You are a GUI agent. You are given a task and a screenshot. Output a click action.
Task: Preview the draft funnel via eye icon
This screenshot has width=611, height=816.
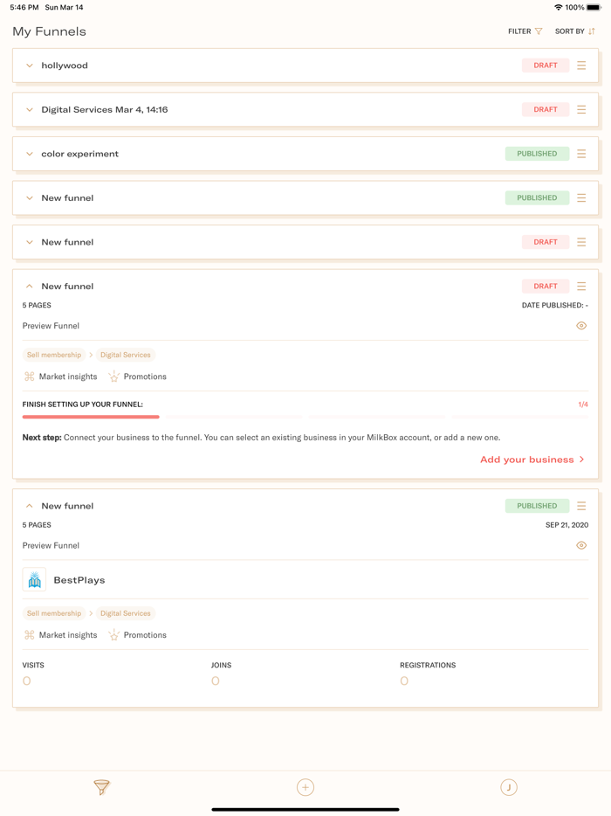click(x=581, y=326)
